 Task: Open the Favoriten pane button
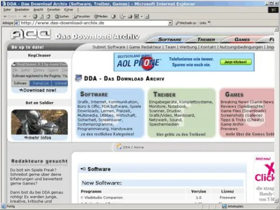click(81, 17)
